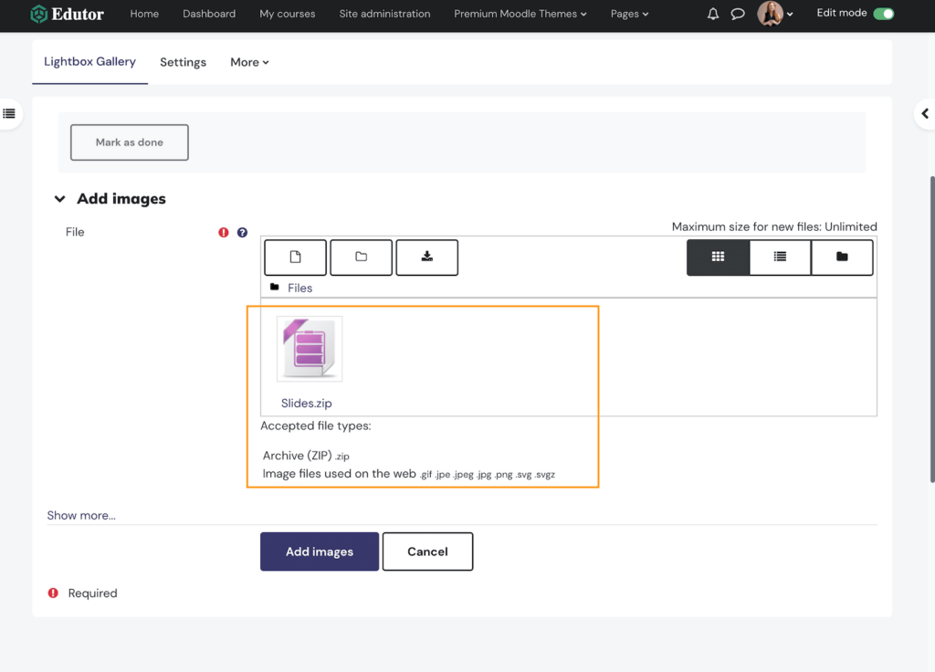Open the More tab dropdown
Viewport: 935px width, 672px height.
(x=249, y=62)
